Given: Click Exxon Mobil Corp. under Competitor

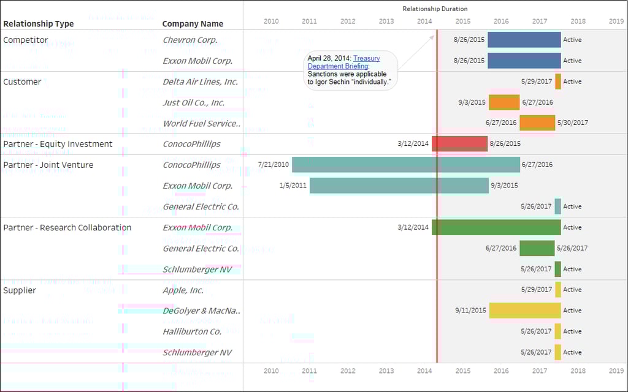Looking at the screenshot, I should tap(197, 61).
